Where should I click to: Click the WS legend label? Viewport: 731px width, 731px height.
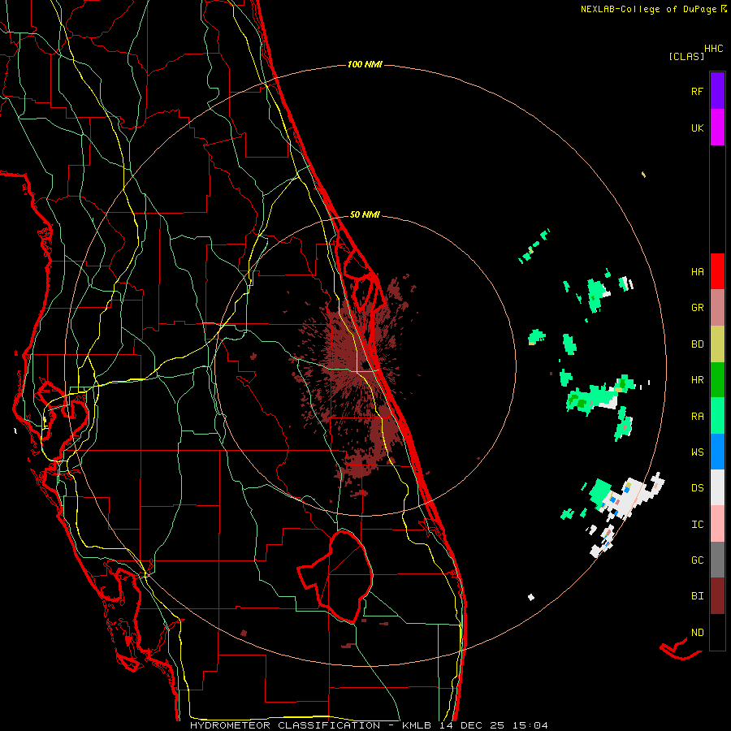point(697,452)
